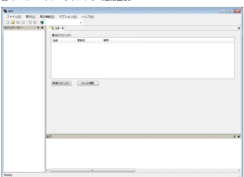The image size is (244, 177).
Task: Click the output scrollbar right arrow
Action: pos(239,170)
